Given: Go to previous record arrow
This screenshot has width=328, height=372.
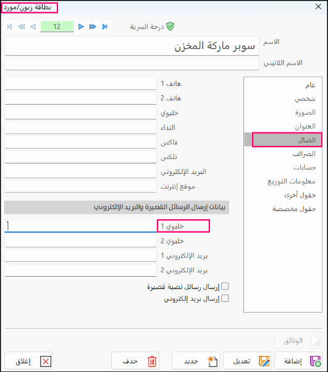Looking at the screenshot, I should click(33, 27).
